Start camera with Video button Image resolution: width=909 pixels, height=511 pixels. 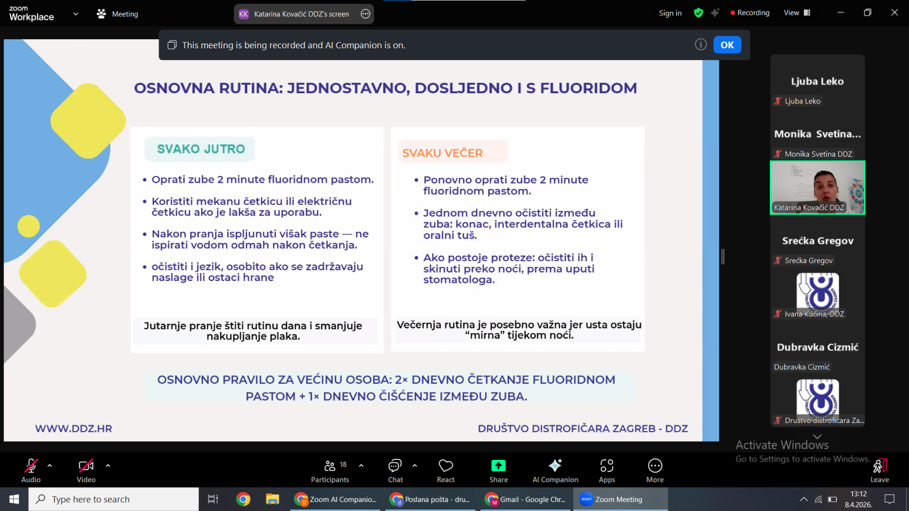(86, 470)
